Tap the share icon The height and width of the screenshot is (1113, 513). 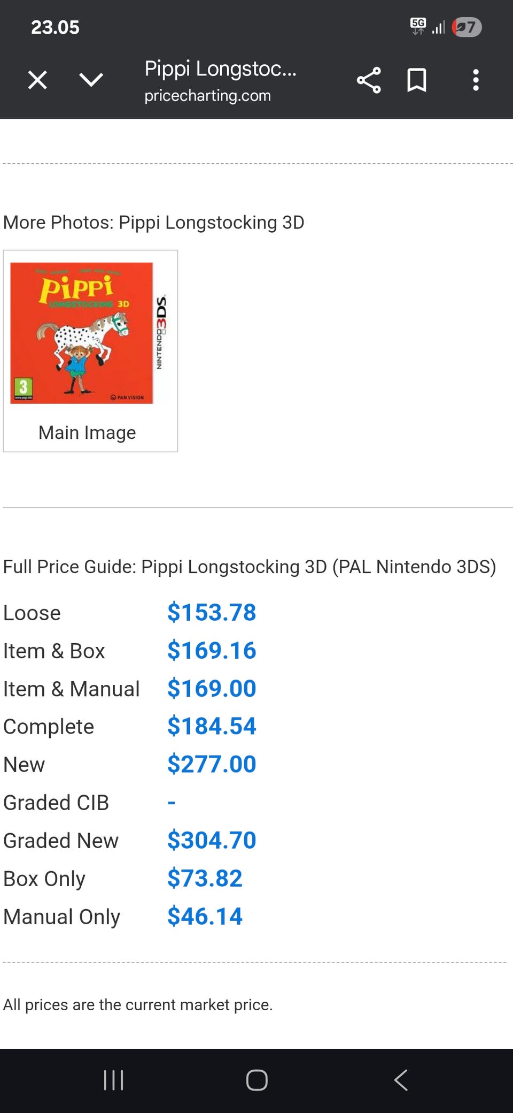pos(369,80)
